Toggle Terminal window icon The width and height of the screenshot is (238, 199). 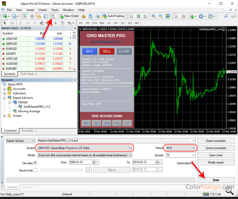[x=46, y=16]
